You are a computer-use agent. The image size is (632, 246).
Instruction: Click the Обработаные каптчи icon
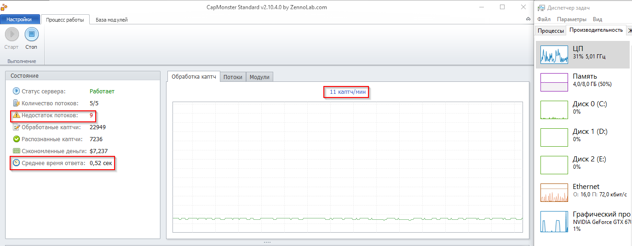pos(17,127)
